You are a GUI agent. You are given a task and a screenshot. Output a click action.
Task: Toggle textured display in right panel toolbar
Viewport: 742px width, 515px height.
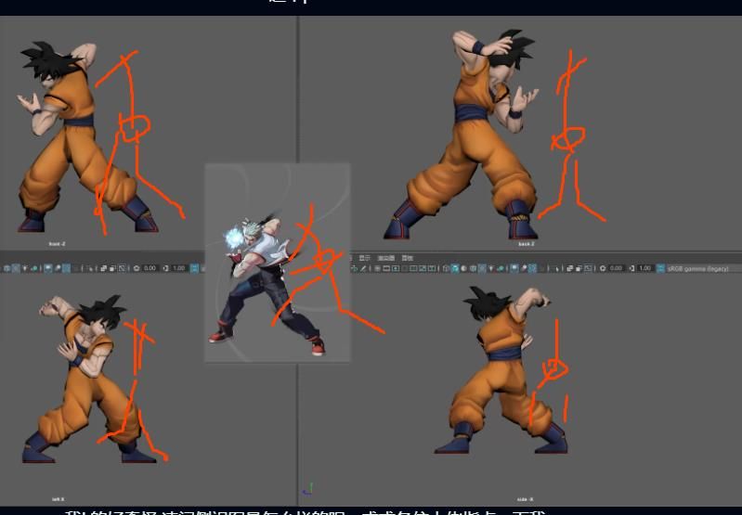482,268
